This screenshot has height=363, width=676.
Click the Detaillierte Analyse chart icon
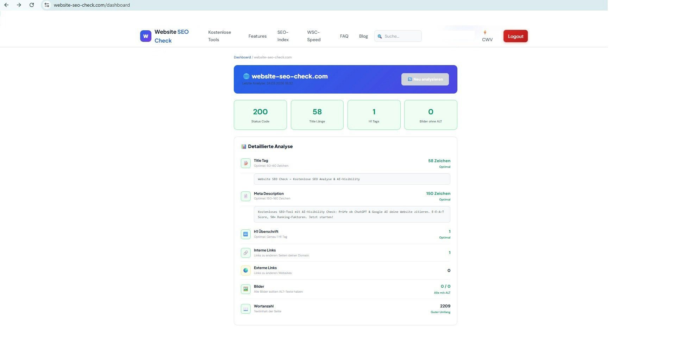[x=243, y=146]
